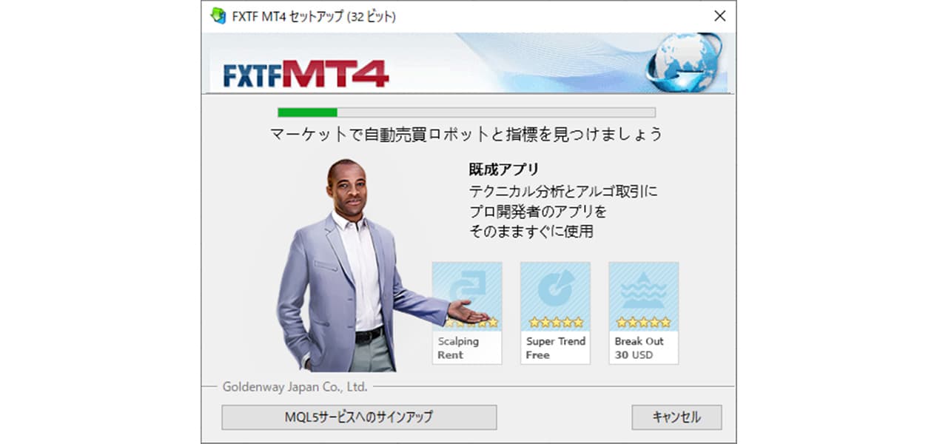
Task: Click the Break Out star rating
Action: click(x=643, y=322)
